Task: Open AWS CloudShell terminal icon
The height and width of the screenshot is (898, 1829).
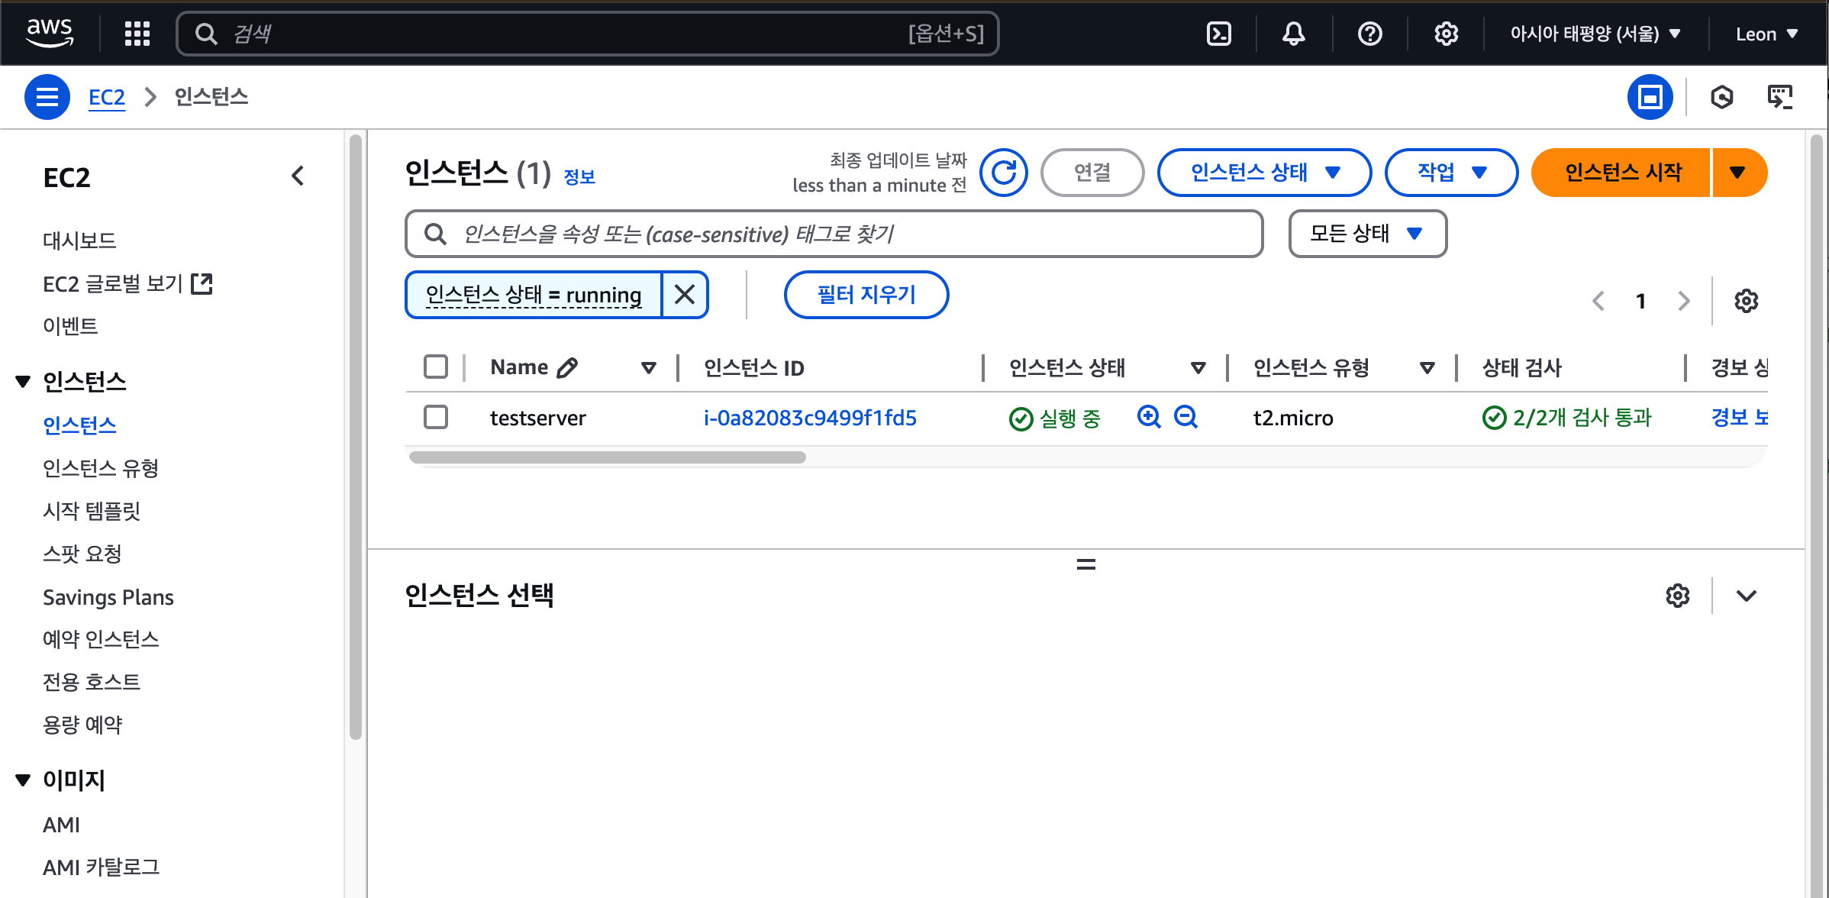Action: point(1218,34)
